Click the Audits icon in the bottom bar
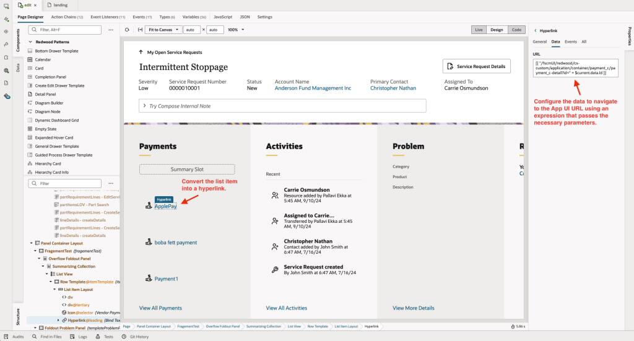This screenshot has height=341, width=634. click(6, 337)
